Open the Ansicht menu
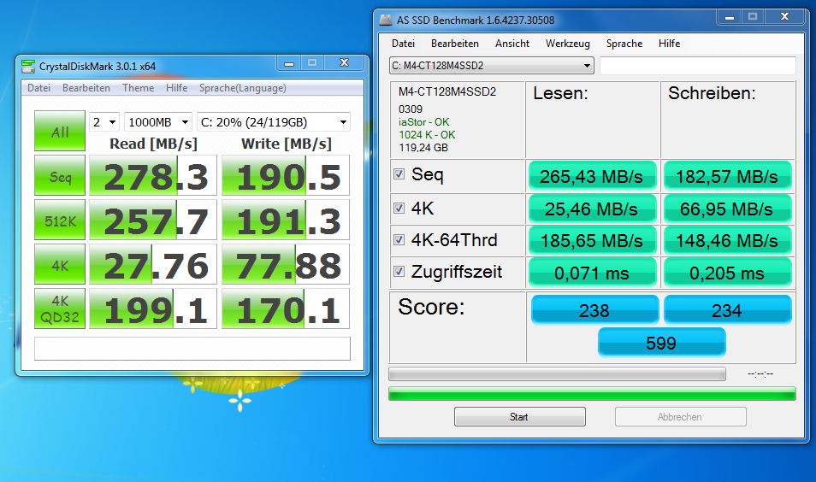This screenshot has width=816, height=482. click(512, 44)
